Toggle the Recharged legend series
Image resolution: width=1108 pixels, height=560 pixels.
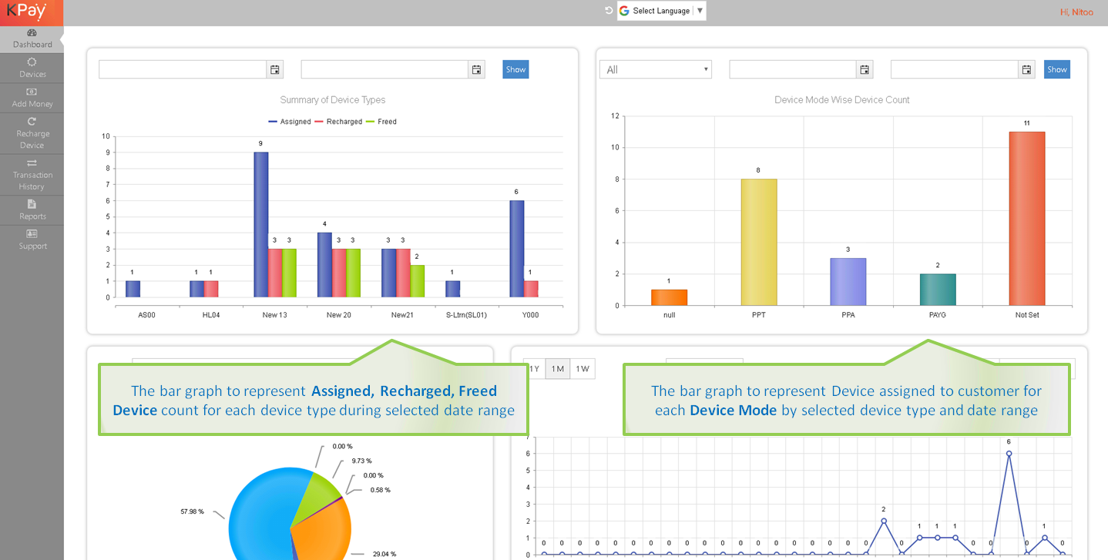point(338,122)
